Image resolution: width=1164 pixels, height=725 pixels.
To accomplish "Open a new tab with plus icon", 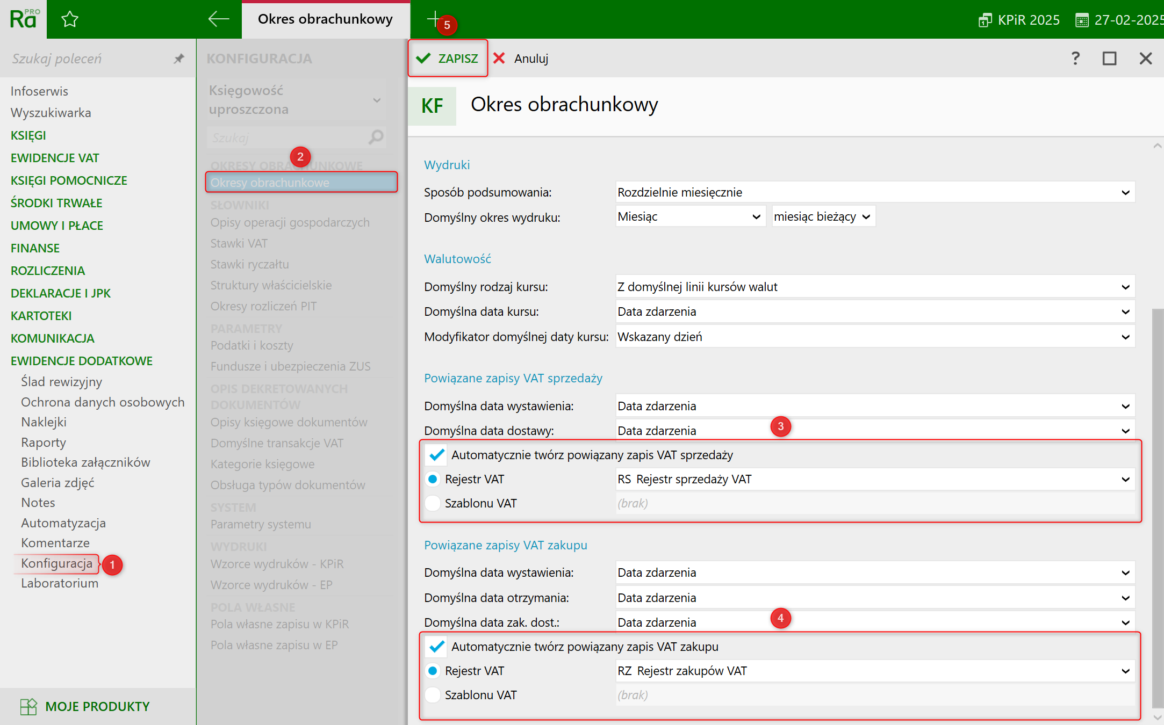I will click(433, 19).
